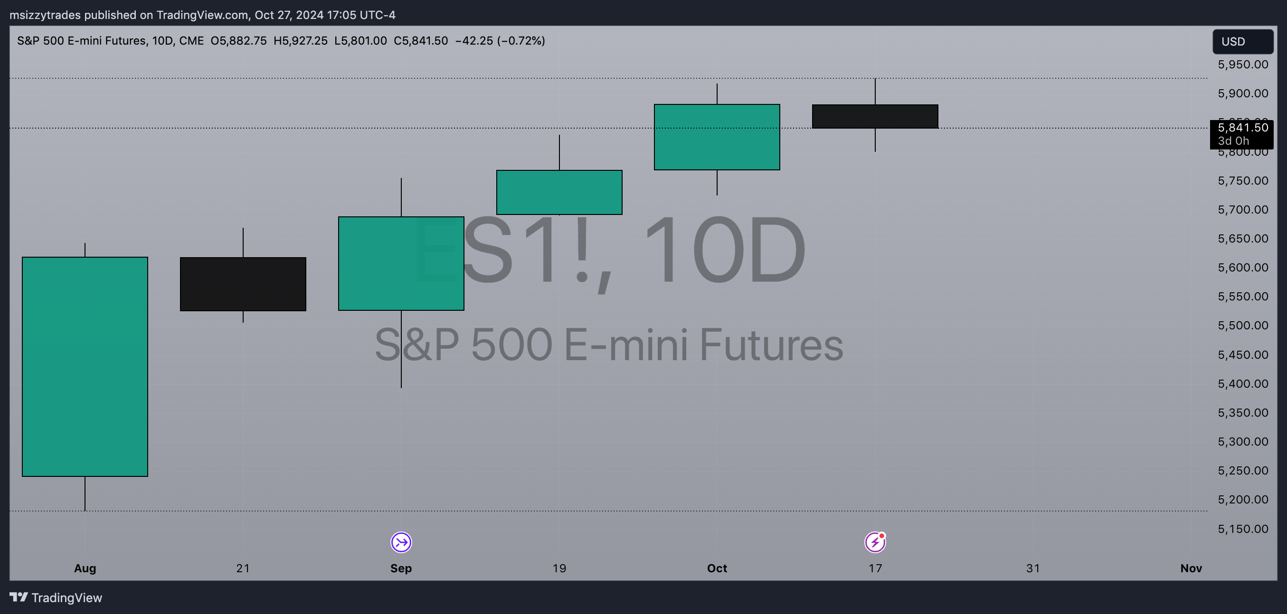
Task: Click Sep on the time axis
Action: click(401, 568)
